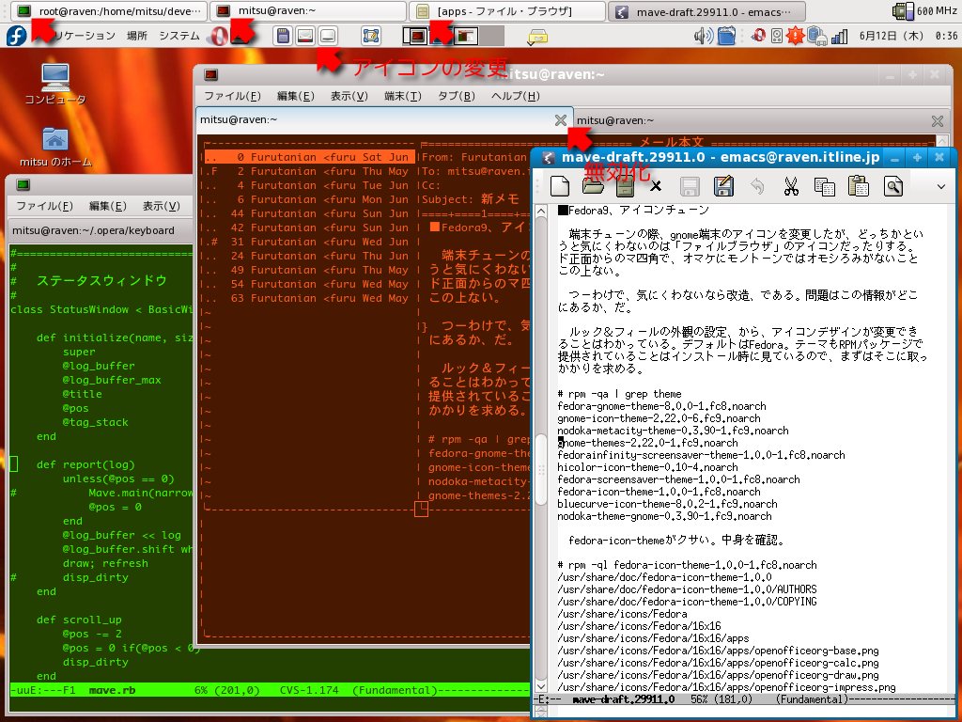Click the copy icon in Emacs toolbar

click(825, 185)
